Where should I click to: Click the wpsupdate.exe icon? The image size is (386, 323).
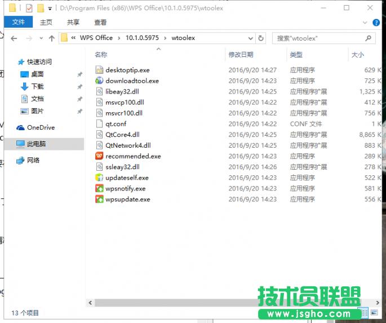pos(99,199)
